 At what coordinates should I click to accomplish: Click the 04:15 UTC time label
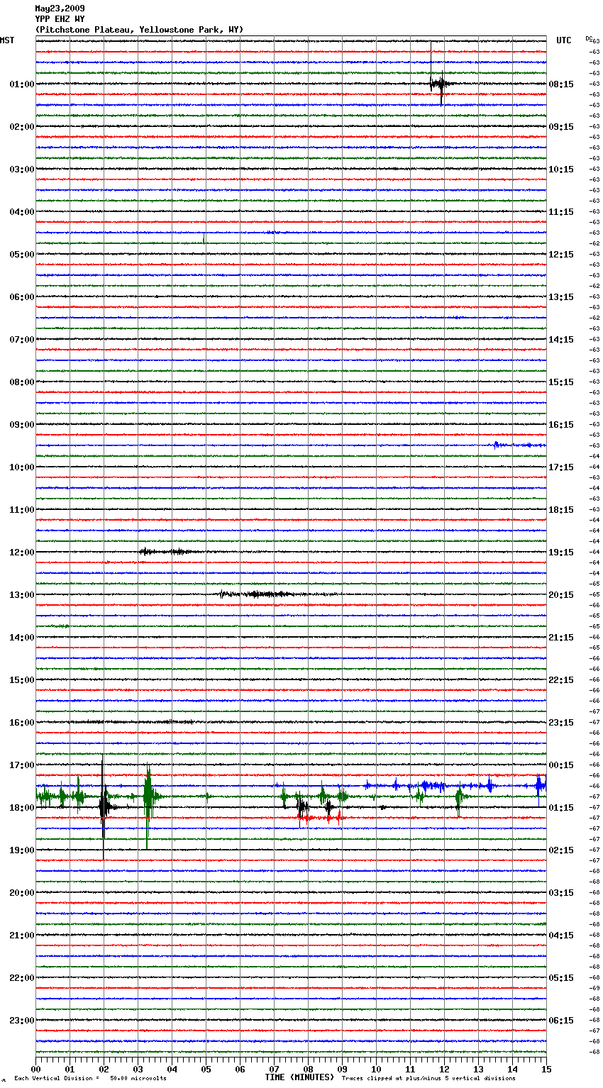(x=561, y=936)
